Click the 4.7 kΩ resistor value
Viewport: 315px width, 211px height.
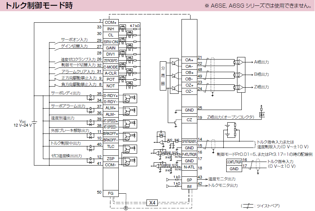(135, 26)
